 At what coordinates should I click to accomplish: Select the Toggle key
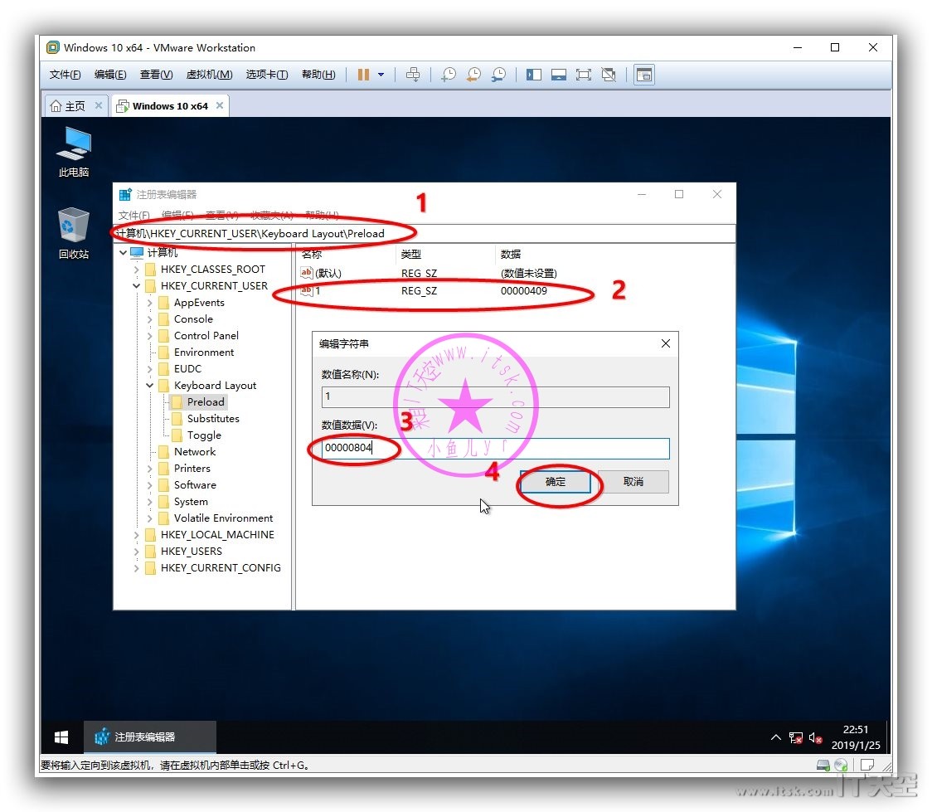click(204, 435)
